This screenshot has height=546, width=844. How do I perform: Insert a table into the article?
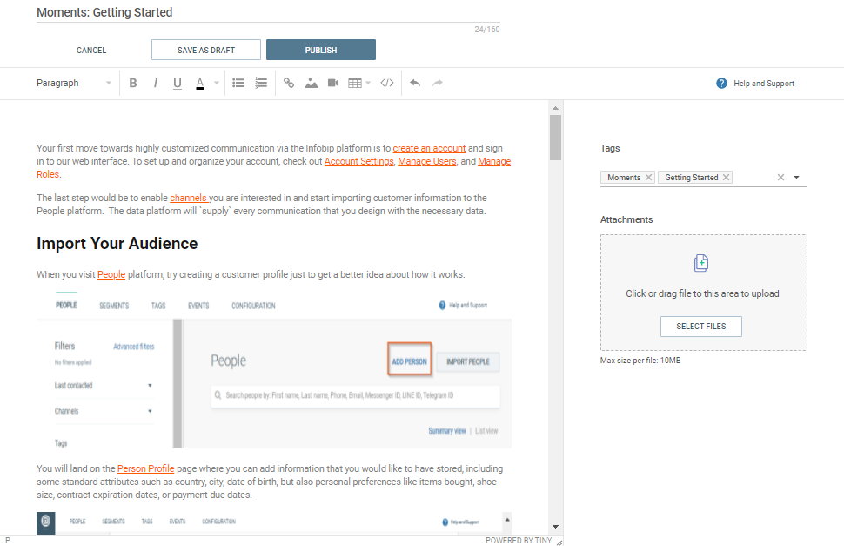pos(353,83)
